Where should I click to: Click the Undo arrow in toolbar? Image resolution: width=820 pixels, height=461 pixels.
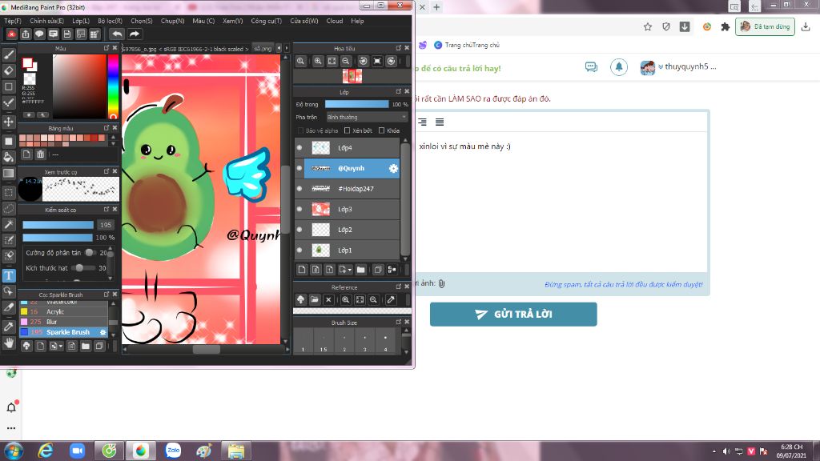pos(117,34)
